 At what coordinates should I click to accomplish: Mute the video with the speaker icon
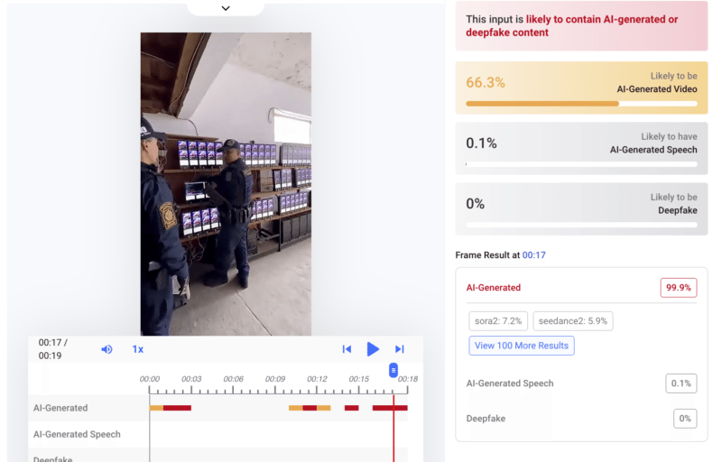pyautogui.click(x=106, y=349)
